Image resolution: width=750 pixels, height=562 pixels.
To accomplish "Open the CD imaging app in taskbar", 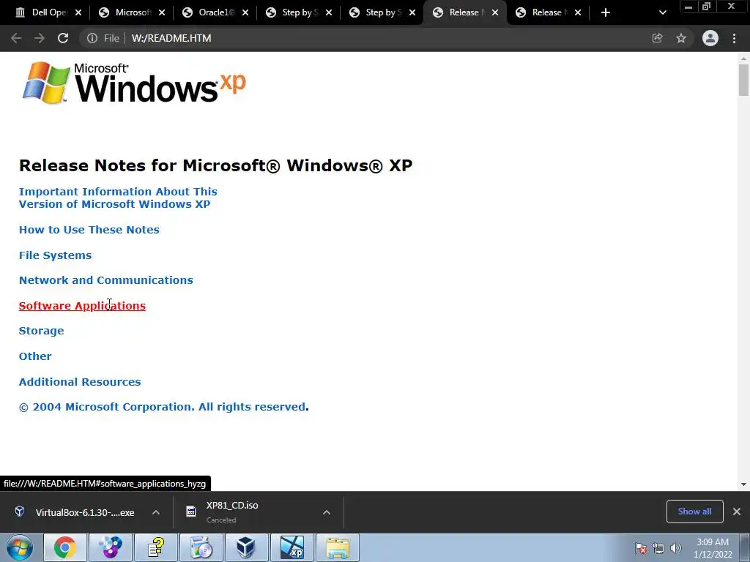I will (201, 547).
